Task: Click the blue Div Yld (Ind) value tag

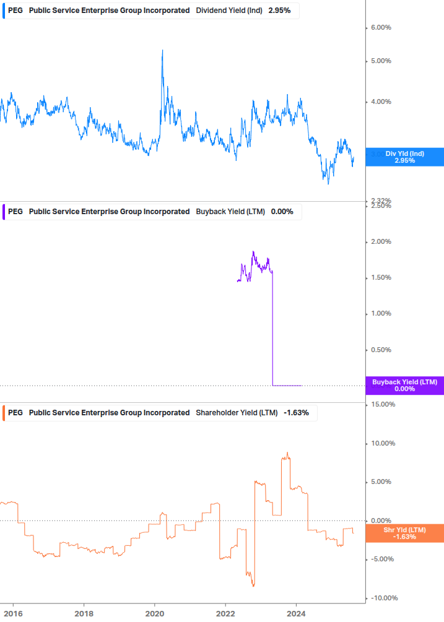Action: click(405, 157)
